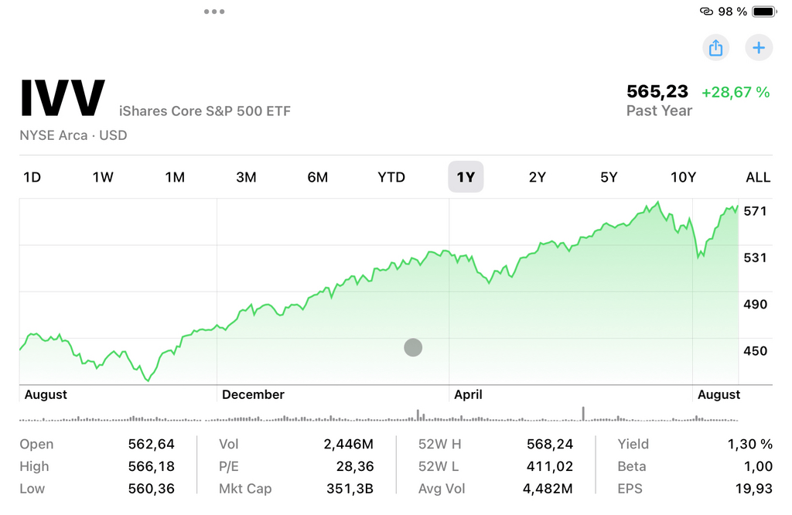Tap the volume bars below the chart
This screenshot has width=792, height=515.
coord(379,418)
